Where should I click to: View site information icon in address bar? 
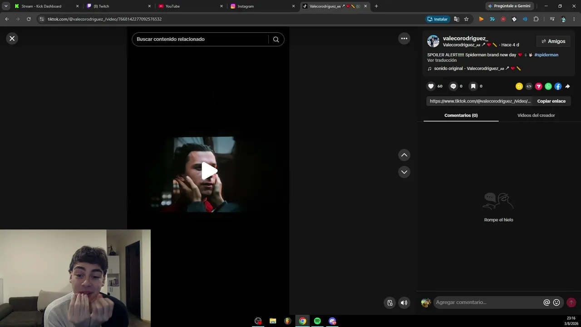[42, 19]
